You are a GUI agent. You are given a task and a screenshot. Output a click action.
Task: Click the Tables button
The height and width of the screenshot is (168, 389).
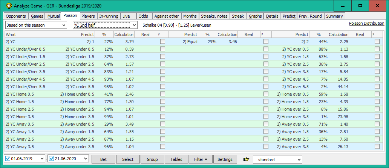[176, 159]
